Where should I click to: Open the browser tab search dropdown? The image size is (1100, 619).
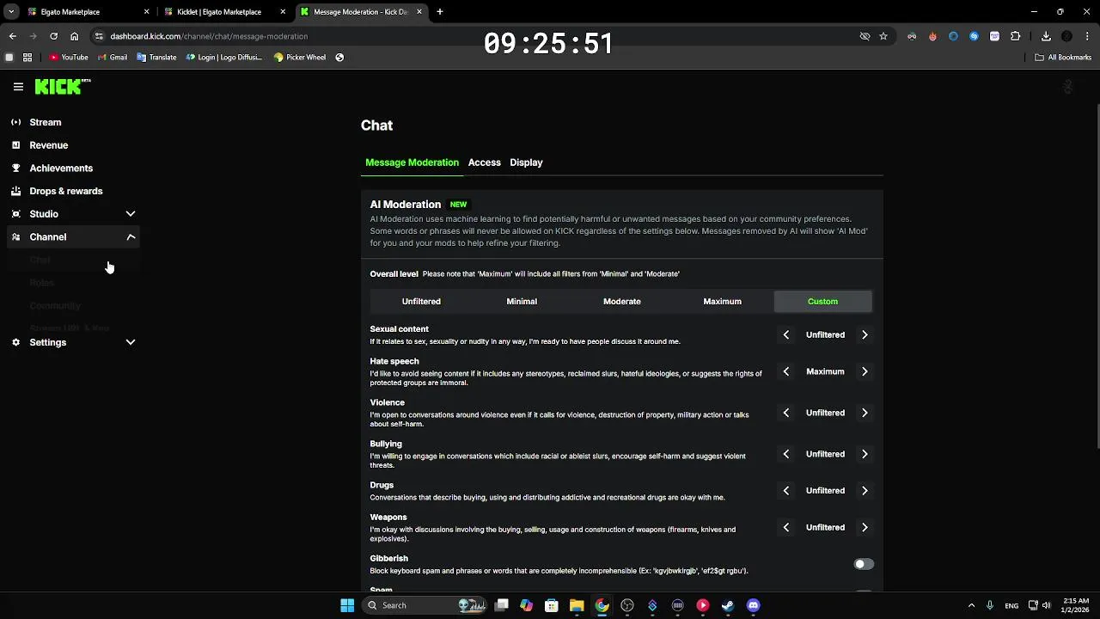tap(11, 12)
